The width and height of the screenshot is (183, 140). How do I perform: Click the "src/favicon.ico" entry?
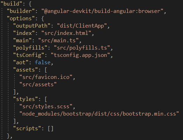click(x=46, y=77)
